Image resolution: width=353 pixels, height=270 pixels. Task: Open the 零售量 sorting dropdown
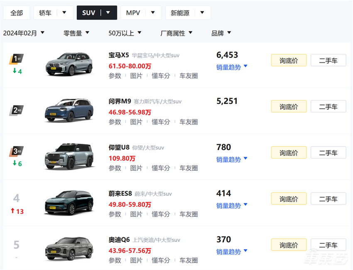click(x=76, y=33)
